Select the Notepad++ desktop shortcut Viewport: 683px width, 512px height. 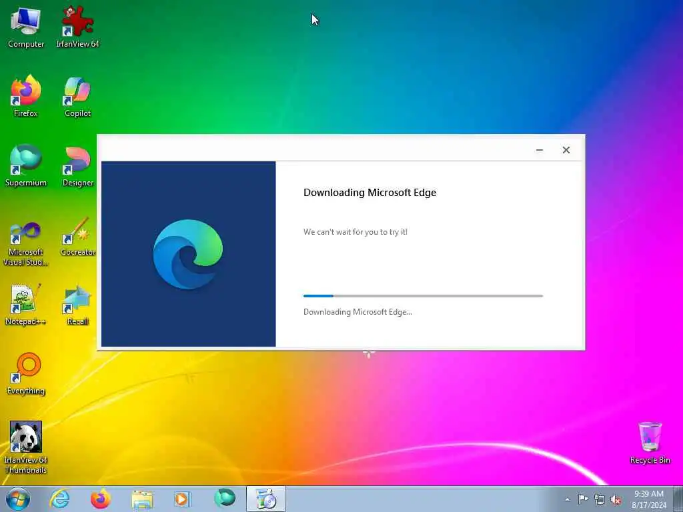point(26,305)
